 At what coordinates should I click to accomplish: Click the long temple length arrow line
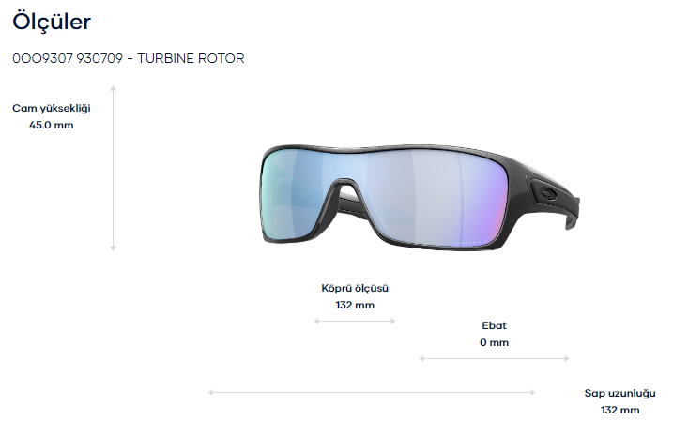(x=372, y=392)
